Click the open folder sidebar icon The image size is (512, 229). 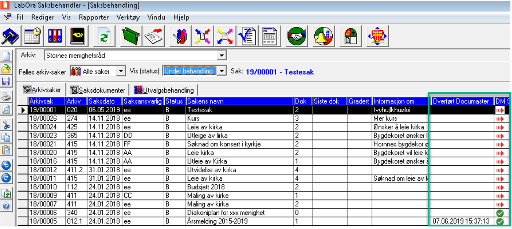point(6,69)
